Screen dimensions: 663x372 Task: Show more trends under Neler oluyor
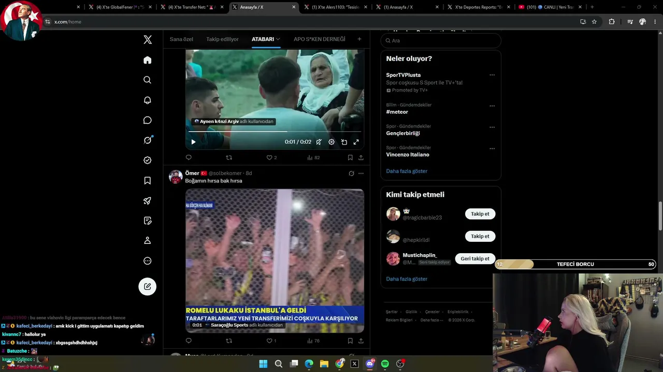407,171
